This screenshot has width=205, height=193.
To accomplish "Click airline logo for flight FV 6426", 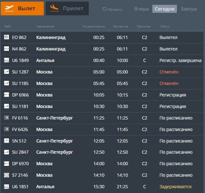I will [x=7, y=129].
